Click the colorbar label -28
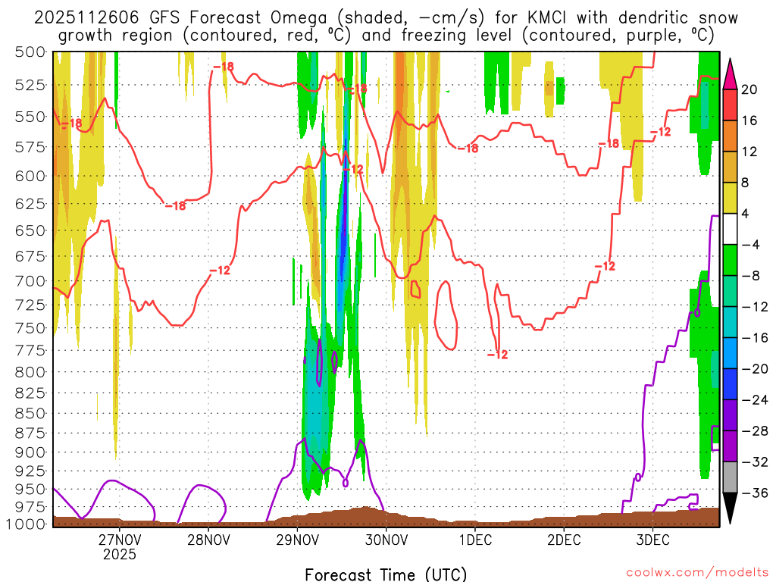Screen dimensions: 776x582 (x=755, y=431)
